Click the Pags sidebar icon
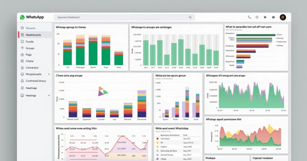This screenshot has width=307, height=161. point(22,55)
